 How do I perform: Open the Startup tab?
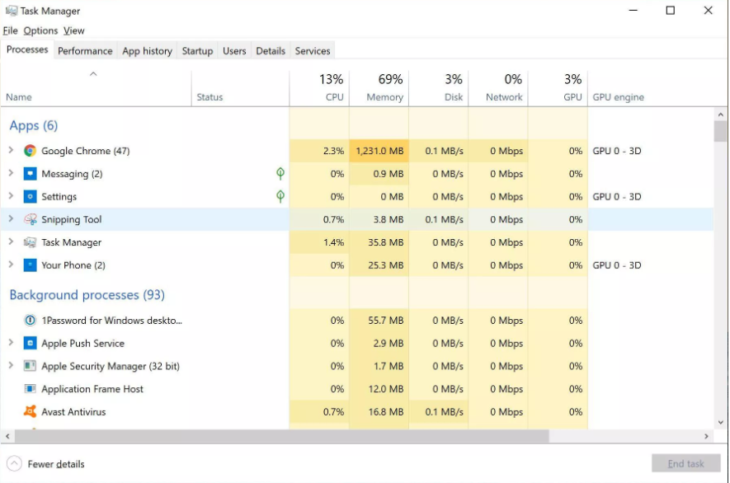pos(197,51)
